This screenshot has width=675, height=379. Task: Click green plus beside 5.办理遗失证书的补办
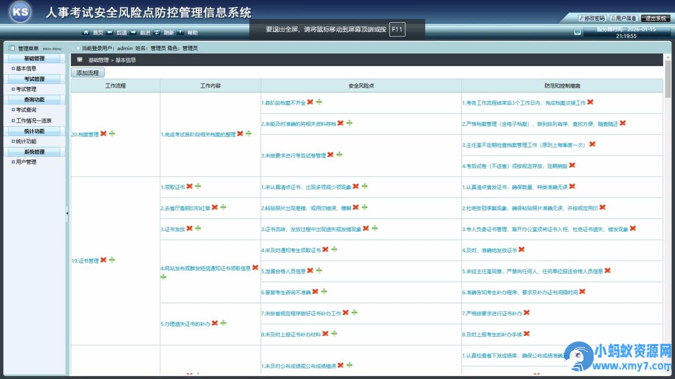(x=223, y=323)
